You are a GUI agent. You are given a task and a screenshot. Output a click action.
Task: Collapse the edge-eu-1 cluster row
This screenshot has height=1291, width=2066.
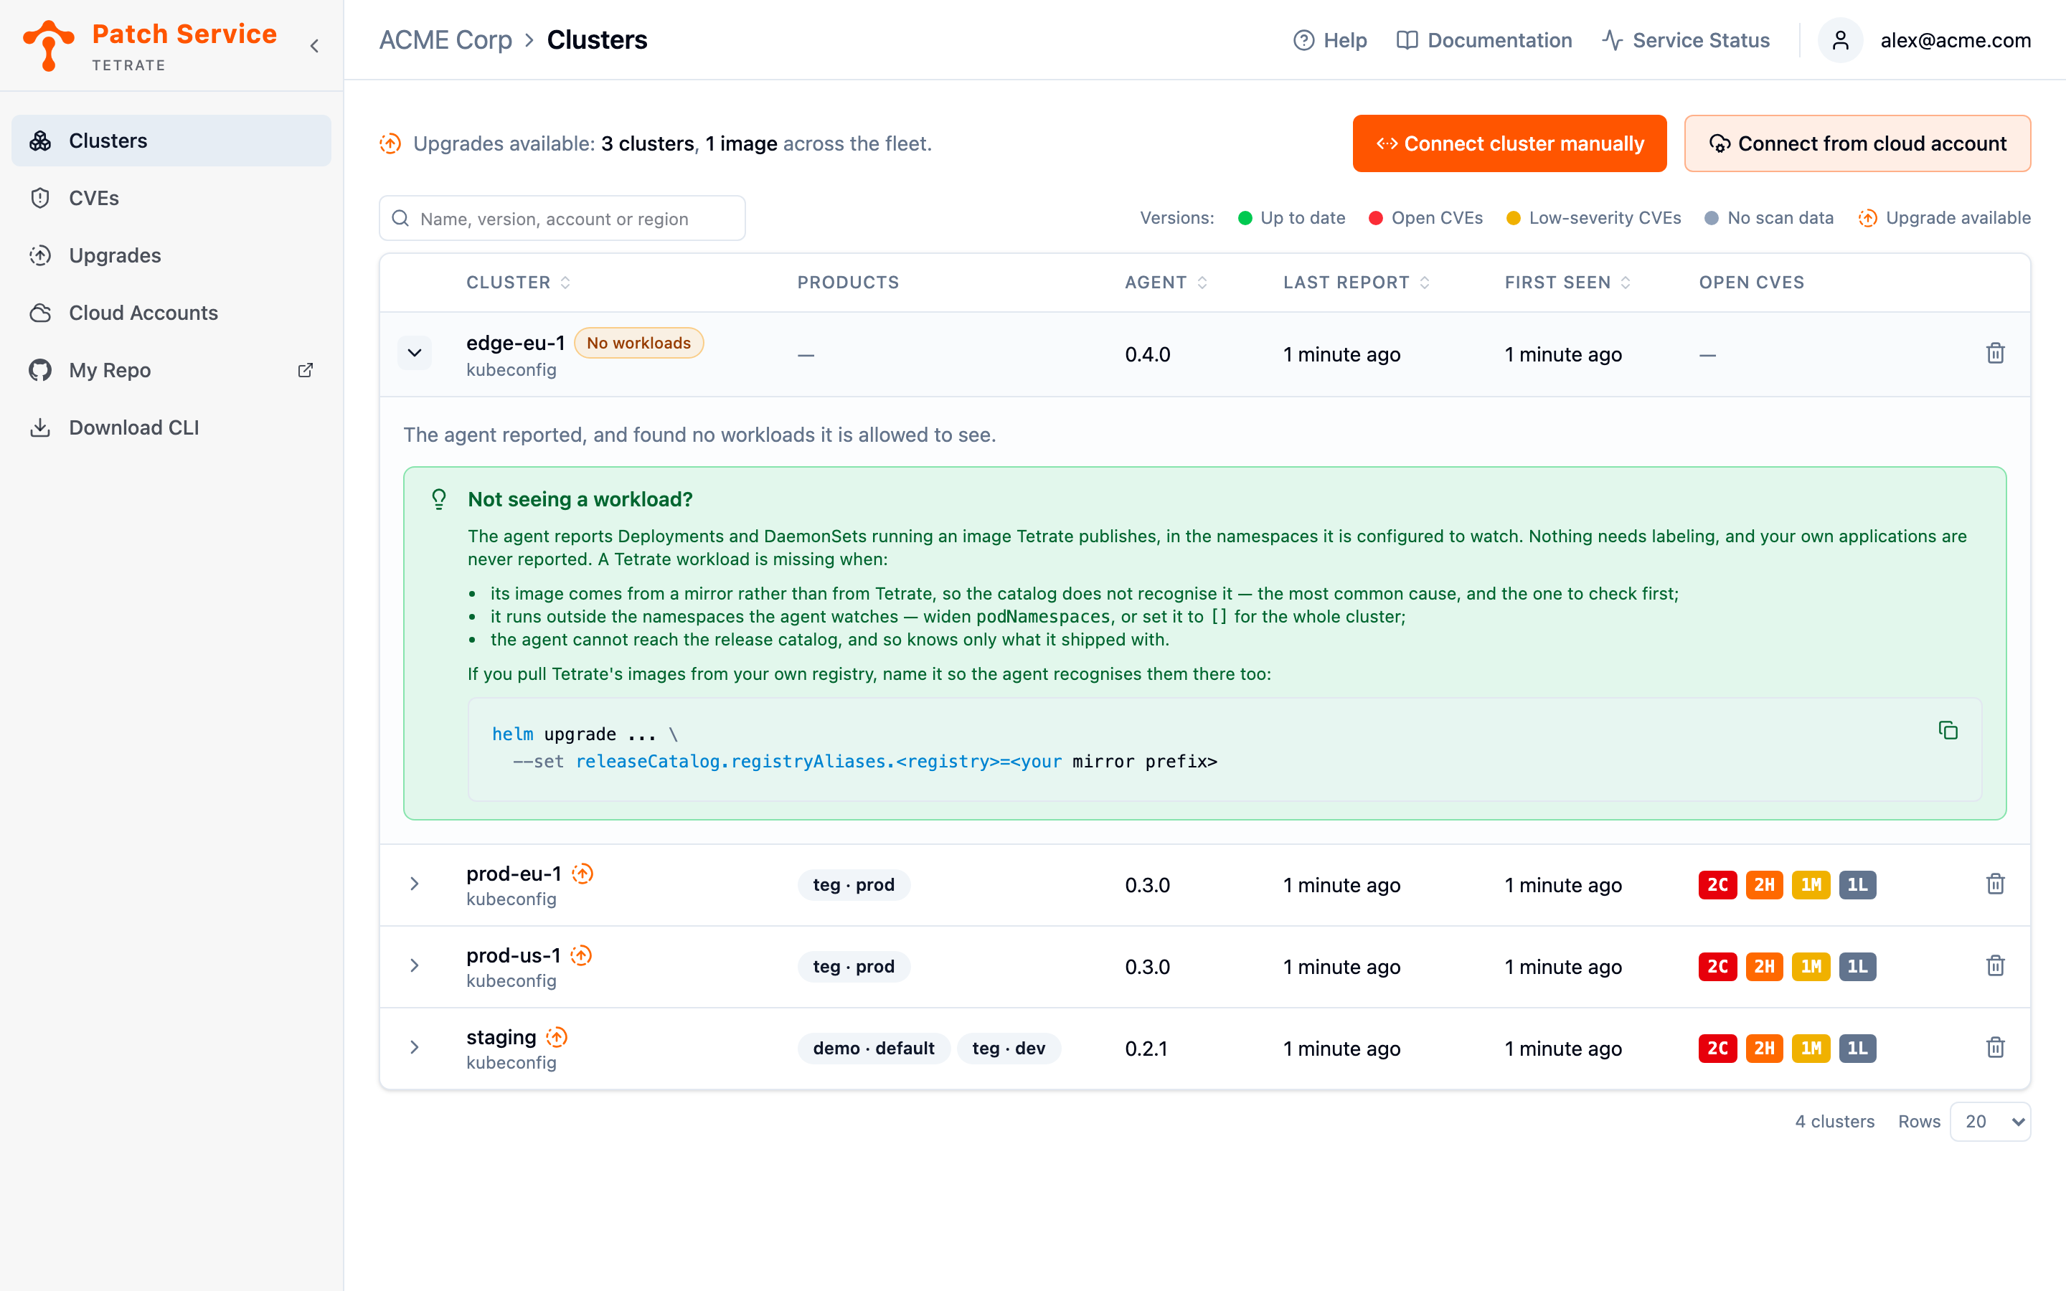coord(414,353)
